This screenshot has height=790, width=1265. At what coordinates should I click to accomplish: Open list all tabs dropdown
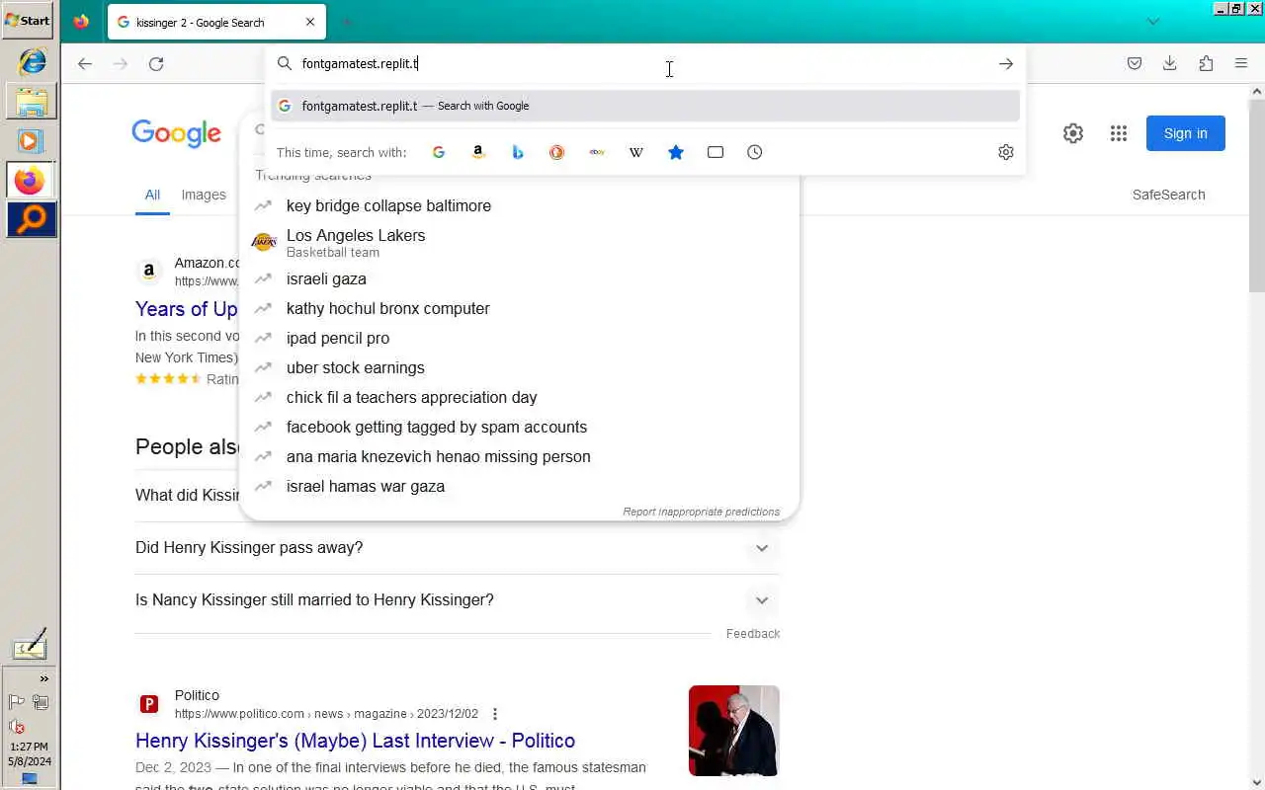pyautogui.click(x=1152, y=22)
